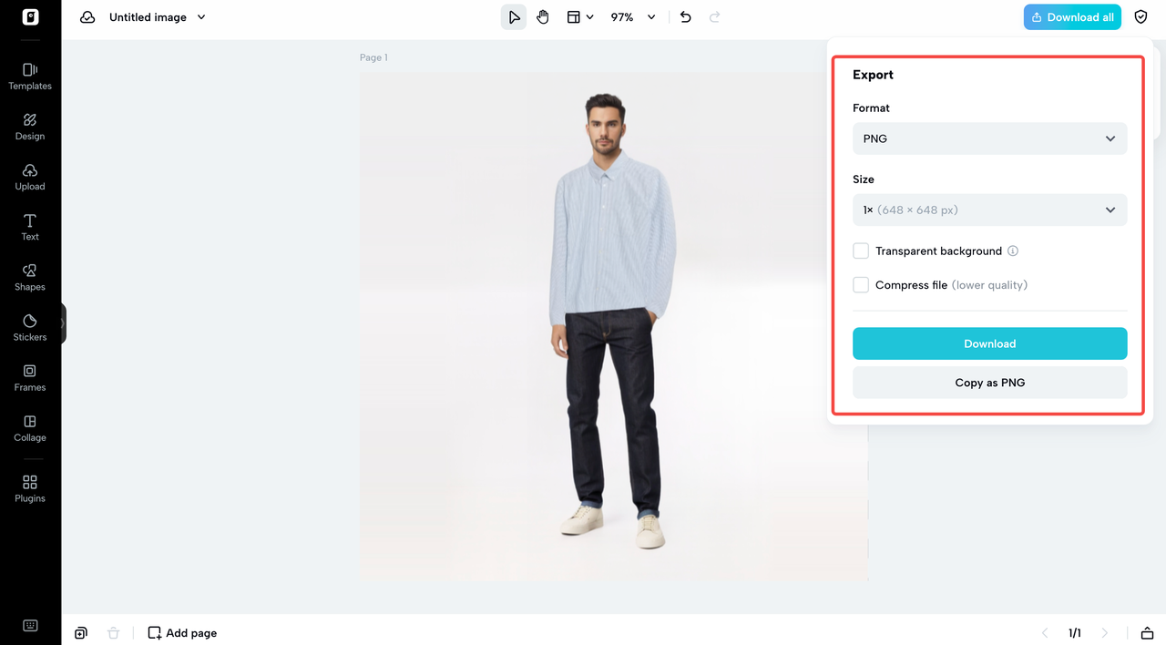1166x645 pixels.
Task: Expand the Size dropdown for export resolution
Action: click(989, 210)
